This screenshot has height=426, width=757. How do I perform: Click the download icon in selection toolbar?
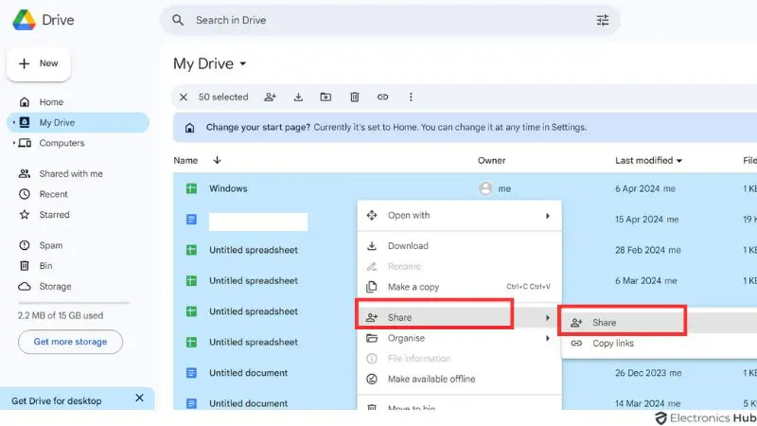click(x=298, y=97)
